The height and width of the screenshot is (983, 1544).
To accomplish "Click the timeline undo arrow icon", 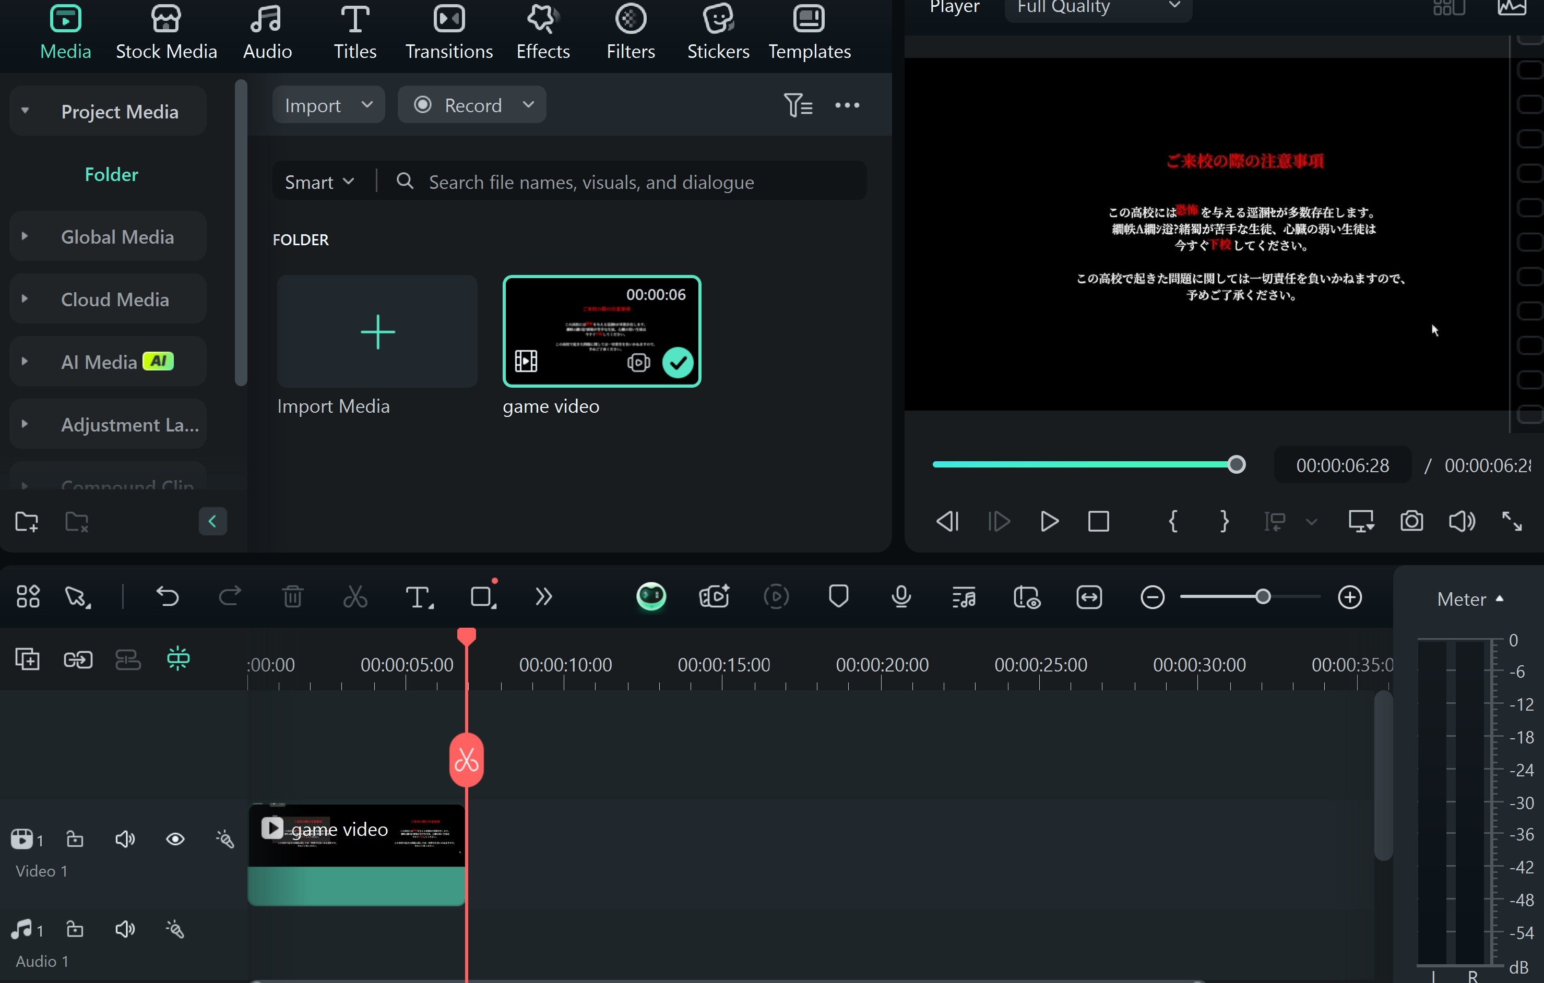I will pos(168,597).
